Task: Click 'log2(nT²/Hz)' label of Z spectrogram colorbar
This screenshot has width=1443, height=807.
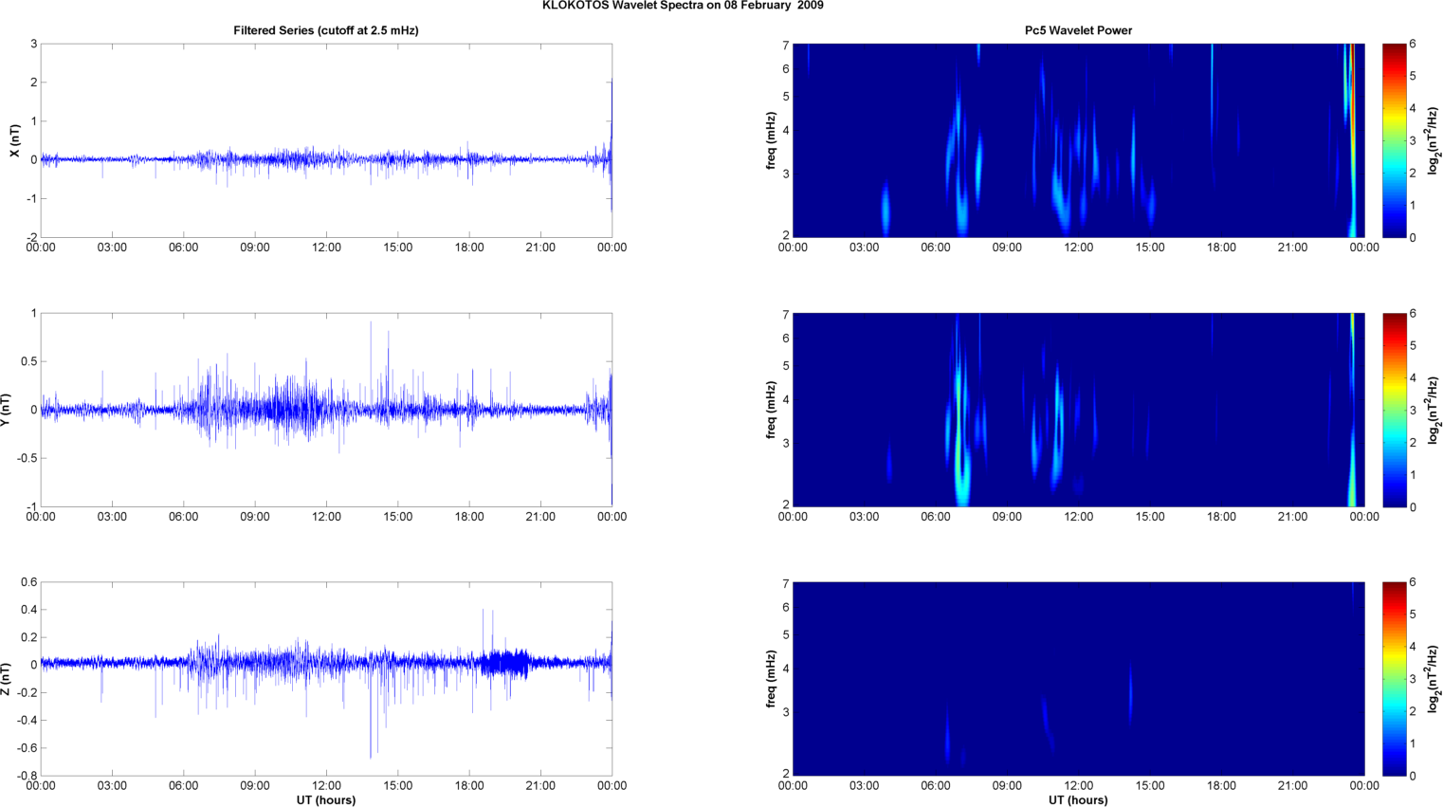Action: (1434, 679)
